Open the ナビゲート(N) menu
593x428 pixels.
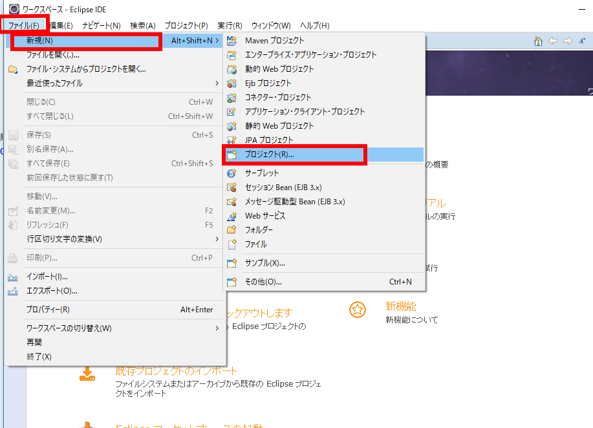point(102,26)
